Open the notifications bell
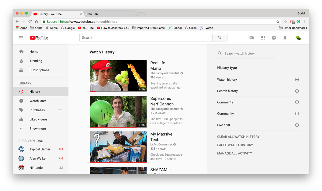This screenshot has height=191, width=322. point(285,38)
